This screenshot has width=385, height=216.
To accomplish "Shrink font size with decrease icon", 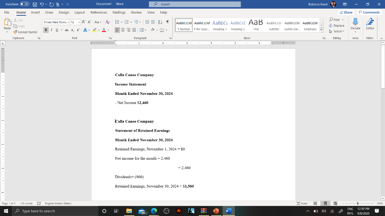I will [x=89, y=22].
